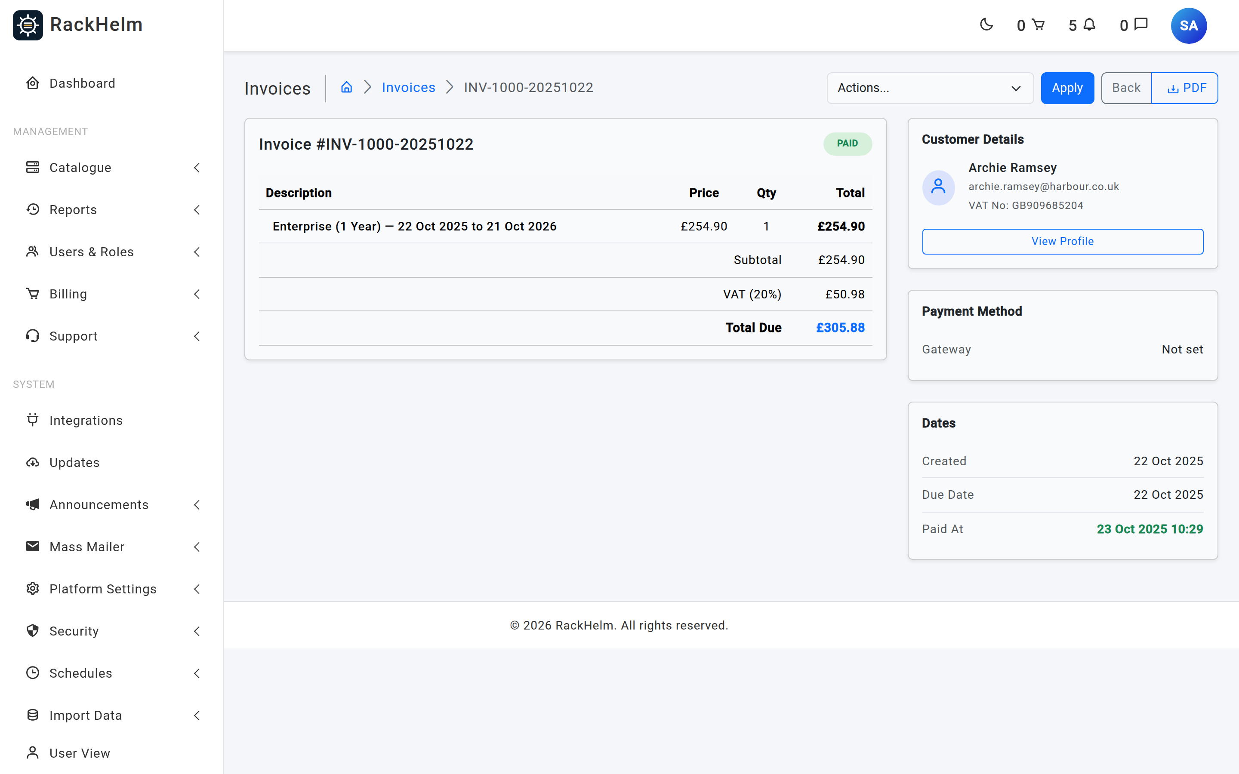Click the PAID status badge
Image resolution: width=1239 pixels, height=774 pixels.
tap(848, 143)
